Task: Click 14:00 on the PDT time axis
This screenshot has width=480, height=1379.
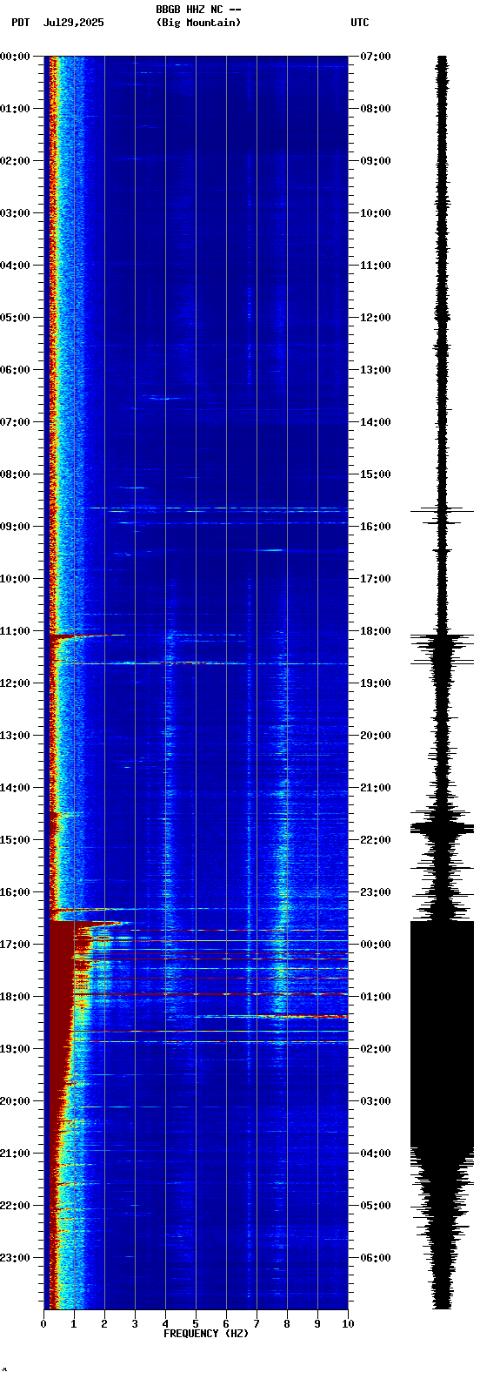Action: (x=15, y=788)
